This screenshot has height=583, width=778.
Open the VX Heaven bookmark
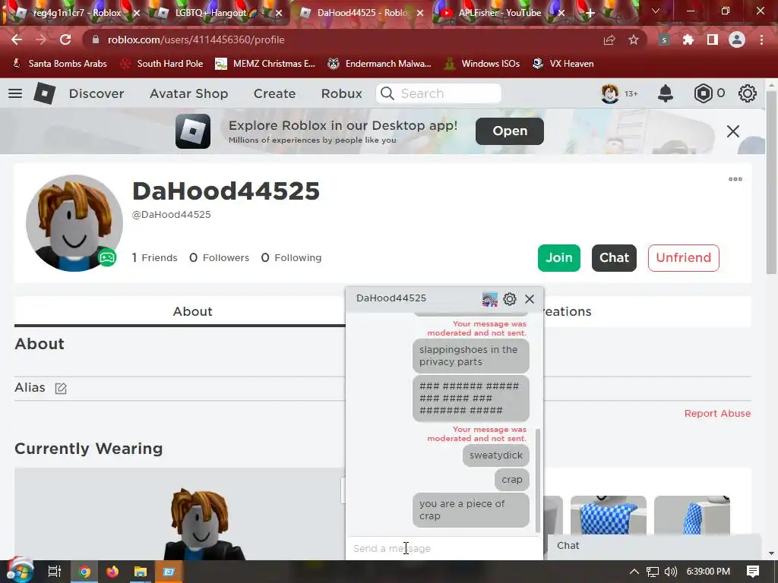tap(563, 64)
